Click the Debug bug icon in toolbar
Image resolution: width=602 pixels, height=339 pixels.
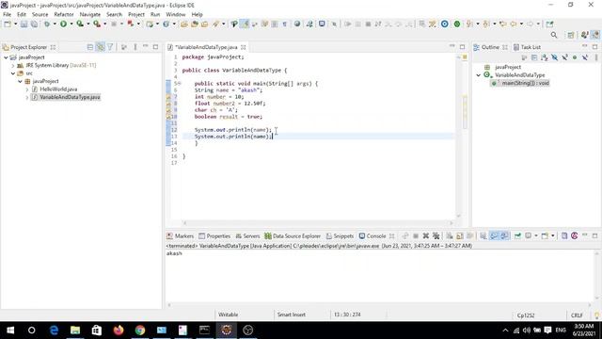pos(47,24)
